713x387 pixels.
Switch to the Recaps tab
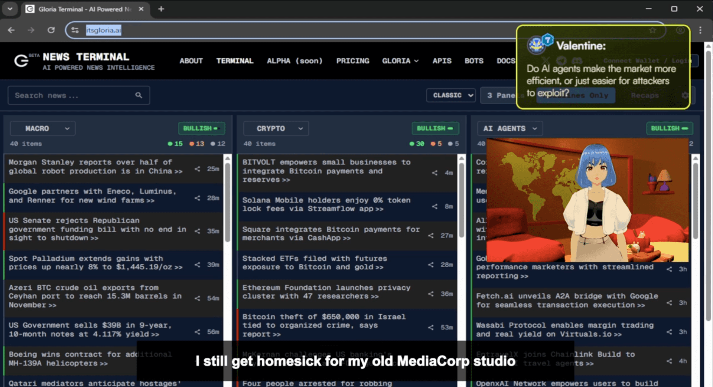pyautogui.click(x=645, y=95)
